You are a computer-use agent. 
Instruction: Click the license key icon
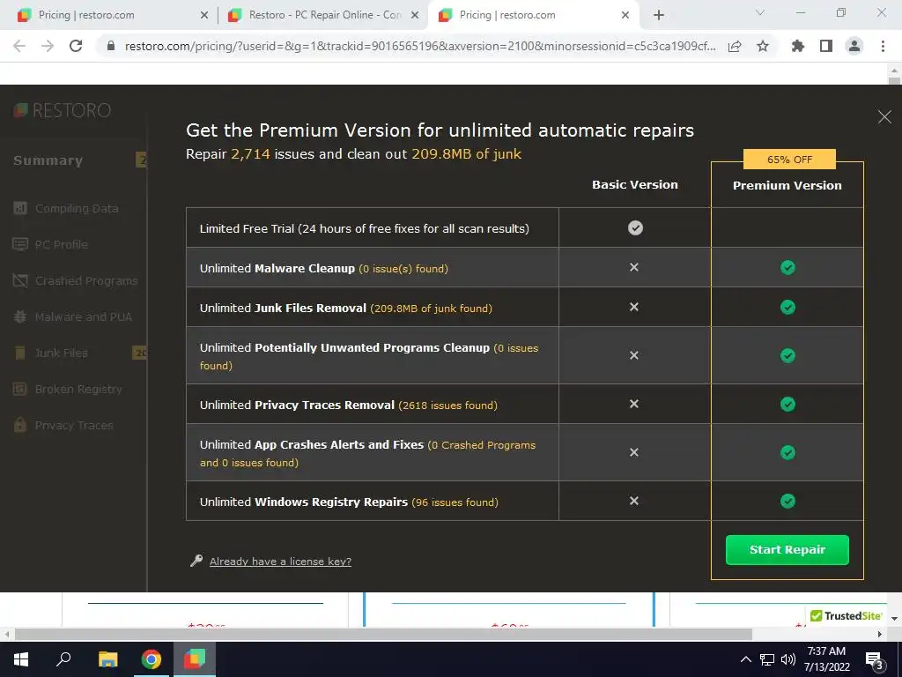196,561
